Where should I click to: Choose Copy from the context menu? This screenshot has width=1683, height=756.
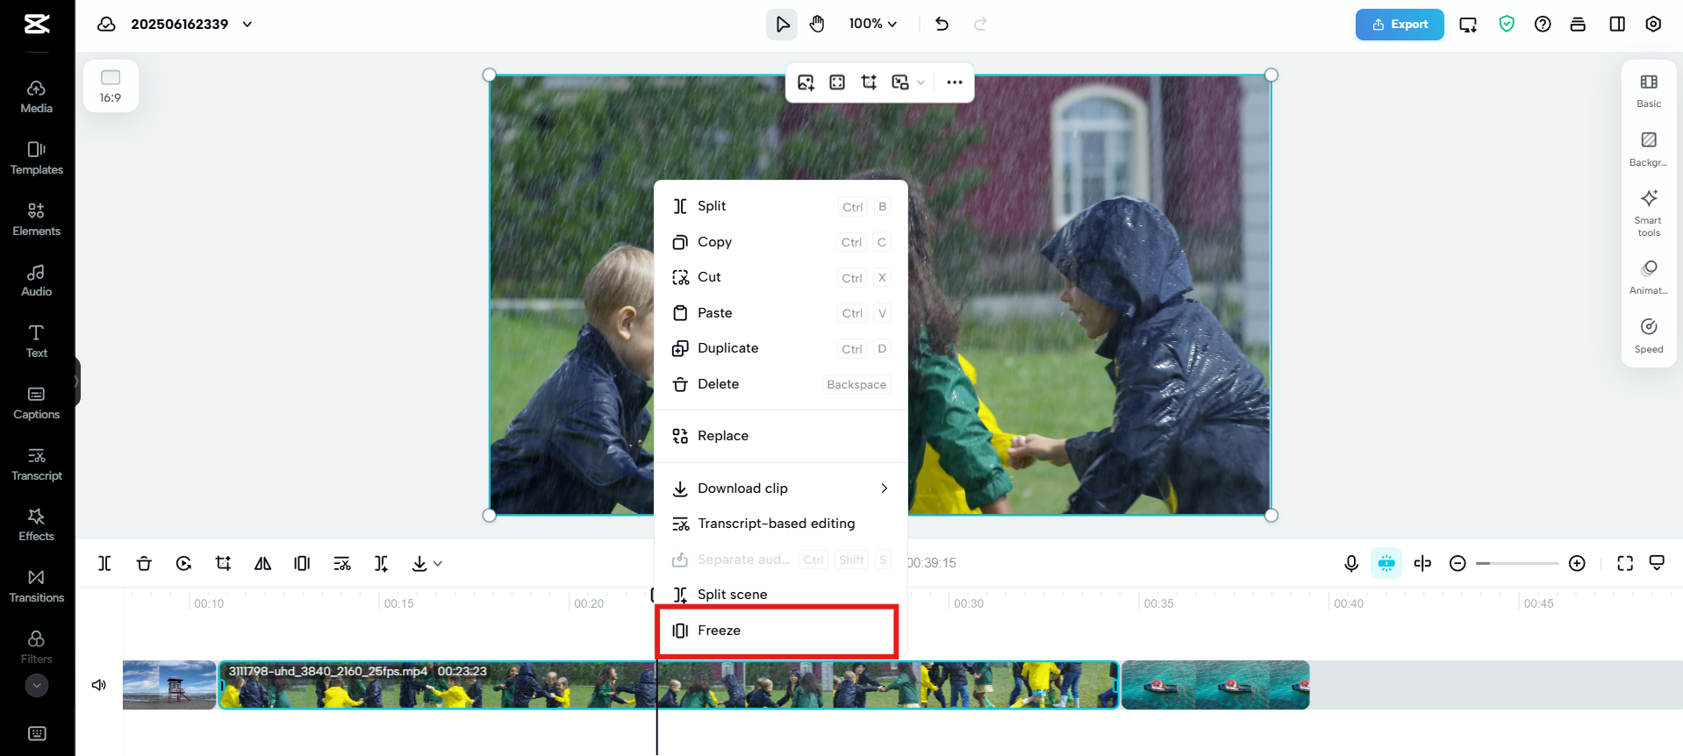[781, 242]
